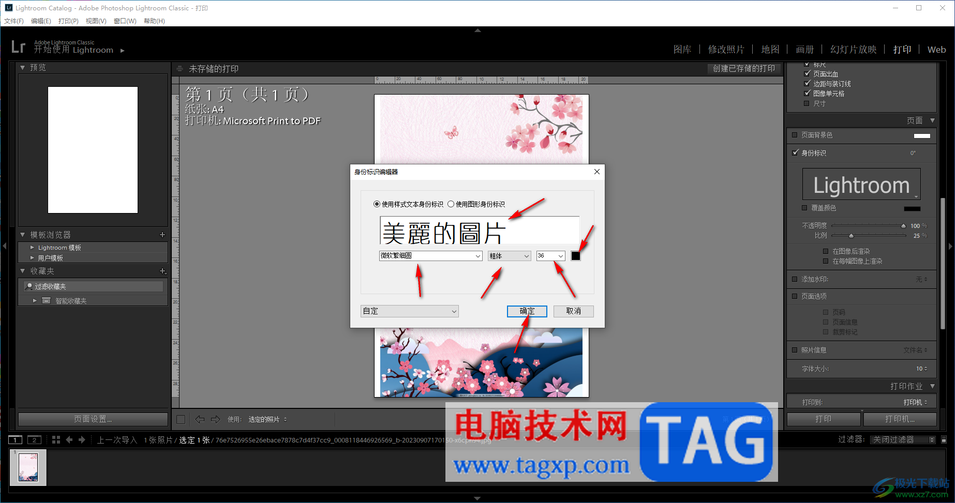Toggle the filter switch at the filmstrip's right end
This screenshot has height=503, width=955.
[x=944, y=440]
